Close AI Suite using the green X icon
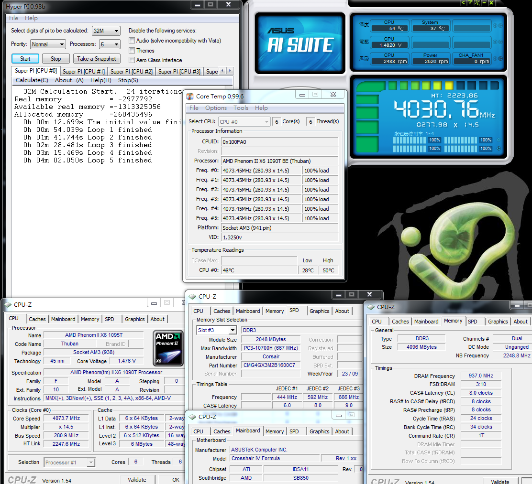532x484 pixels. [x=491, y=3]
